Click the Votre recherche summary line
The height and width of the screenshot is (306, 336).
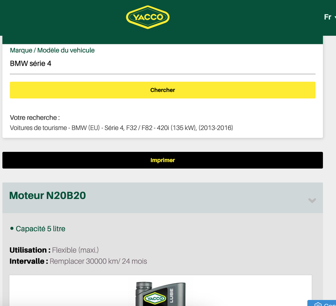pyautogui.click(x=121, y=128)
